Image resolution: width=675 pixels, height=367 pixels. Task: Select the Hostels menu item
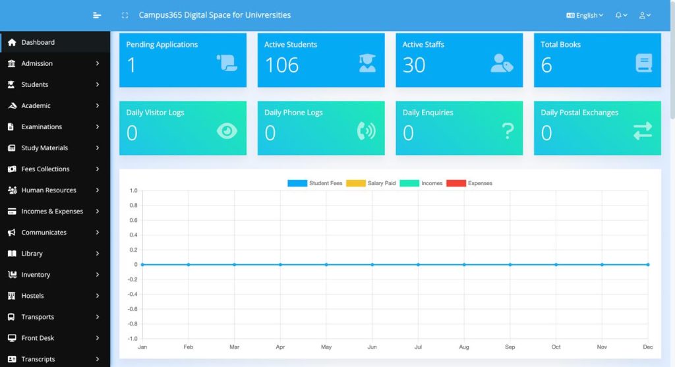55,296
